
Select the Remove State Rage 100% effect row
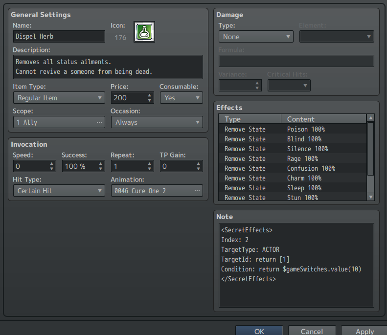[x=293, y=158]
